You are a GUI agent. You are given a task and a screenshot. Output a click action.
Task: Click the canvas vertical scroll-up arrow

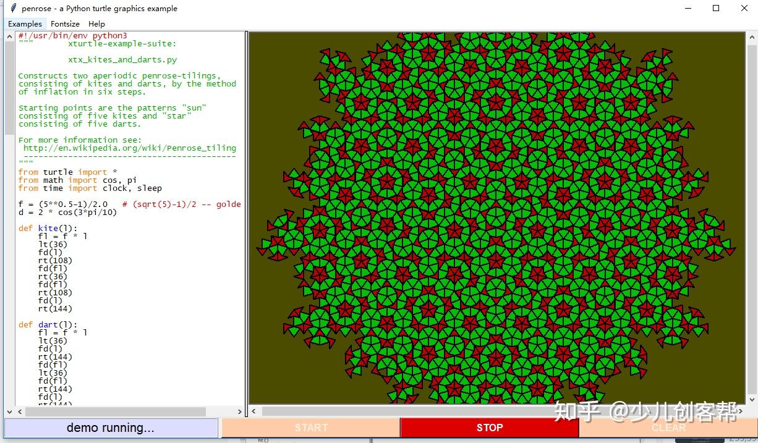click(x=751, y=36)
